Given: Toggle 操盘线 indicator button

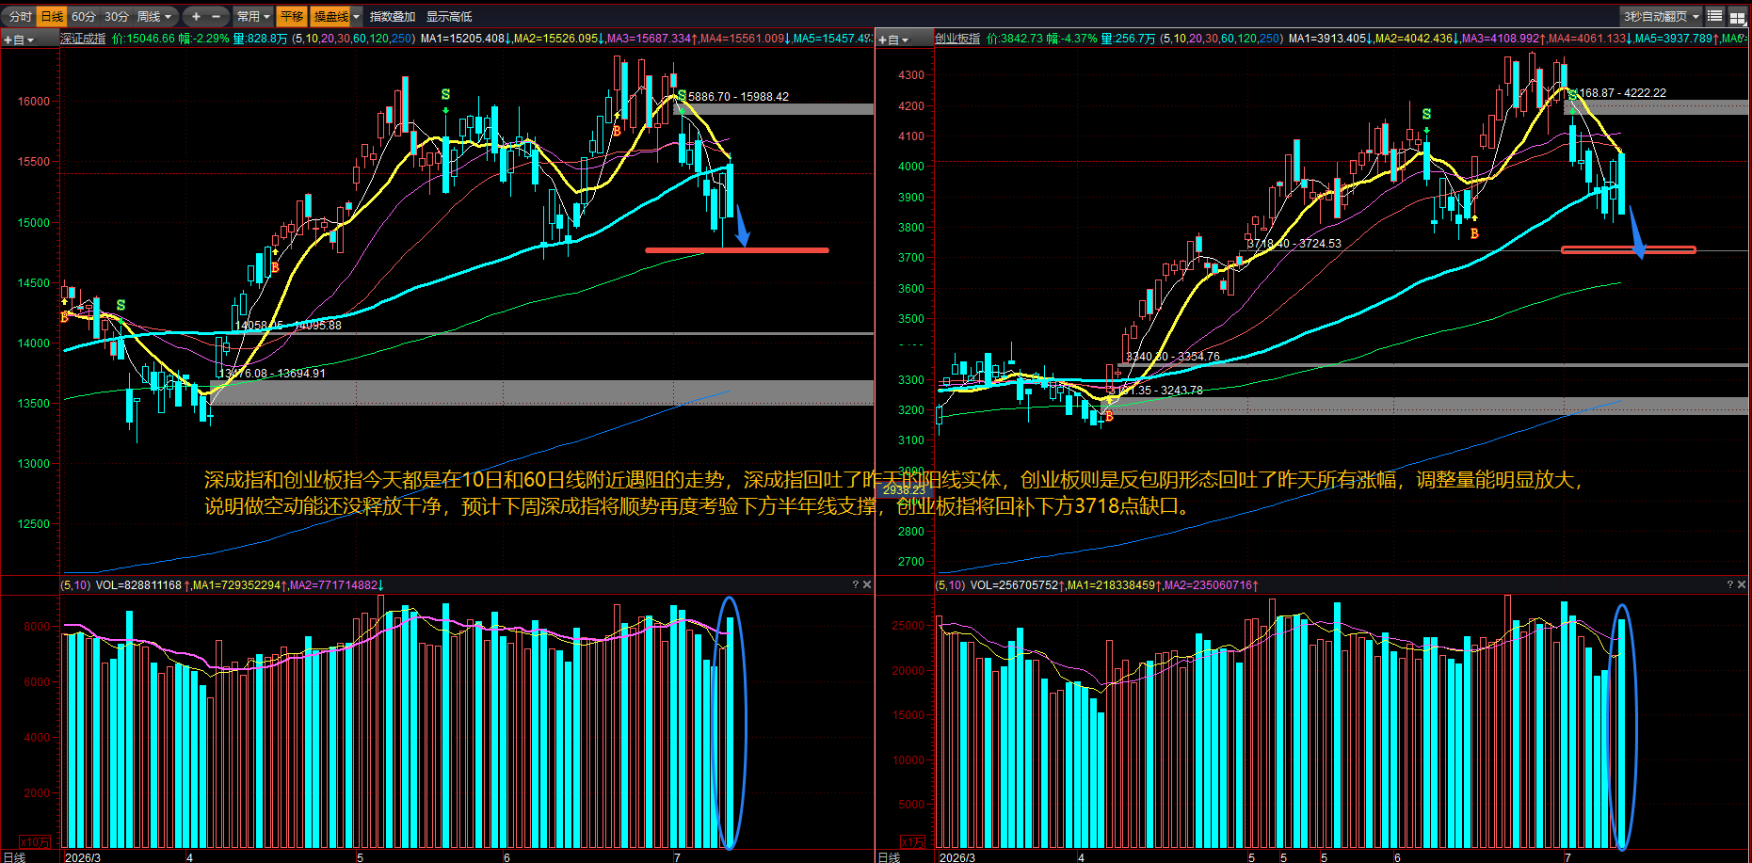Looking at the screenshot, I should tap(331, 16).
